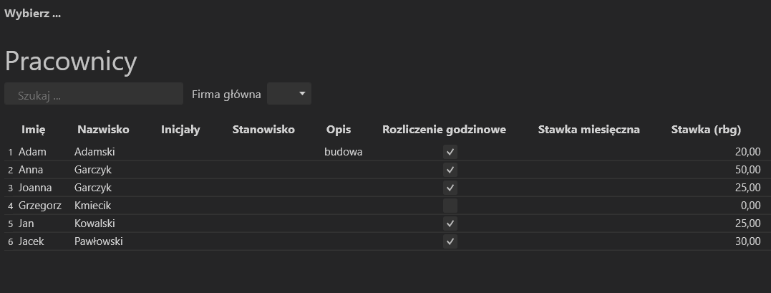Sort table by Opis column header
771x293 pixels.
point(339,130)
